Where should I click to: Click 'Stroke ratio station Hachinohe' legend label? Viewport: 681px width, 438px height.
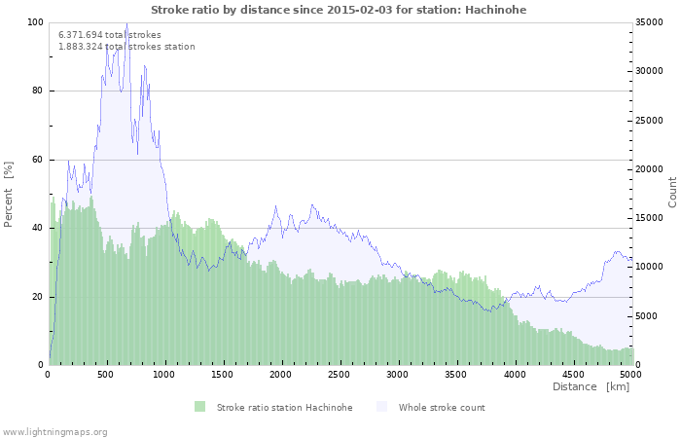[x=284, y=408]
